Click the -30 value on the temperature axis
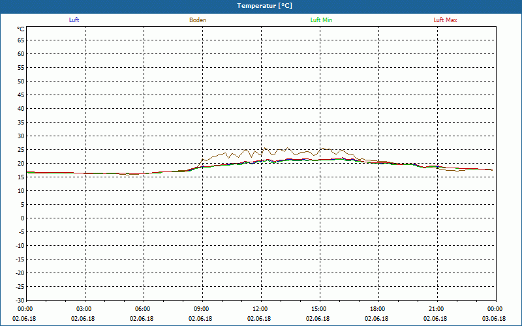This screenshot has height=326, width=522. click(20, 300)
